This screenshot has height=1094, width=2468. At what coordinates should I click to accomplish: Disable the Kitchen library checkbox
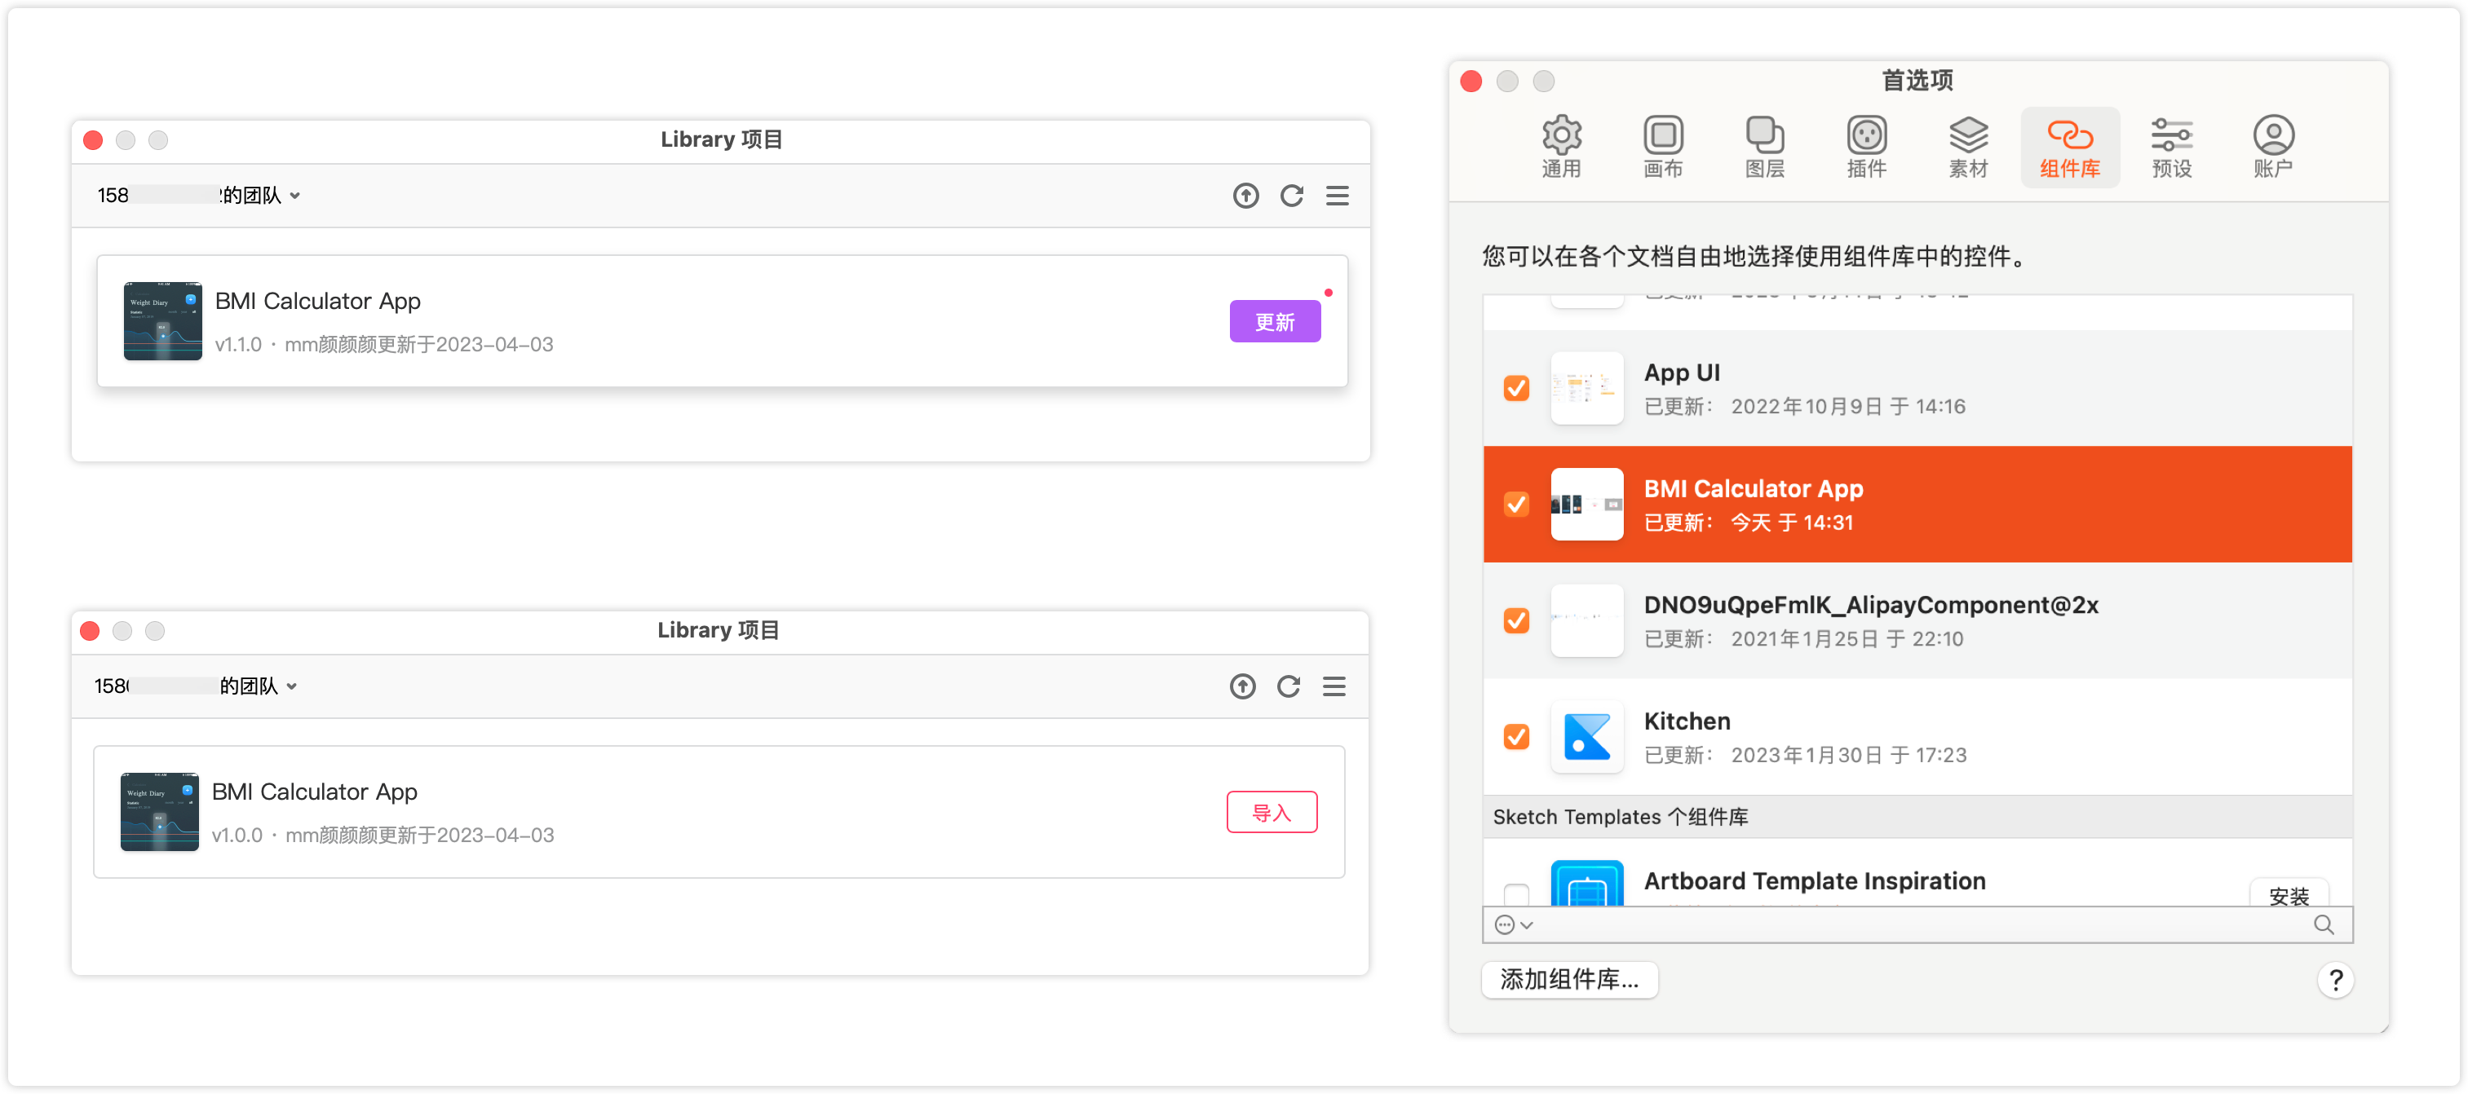coord(1515,737)
